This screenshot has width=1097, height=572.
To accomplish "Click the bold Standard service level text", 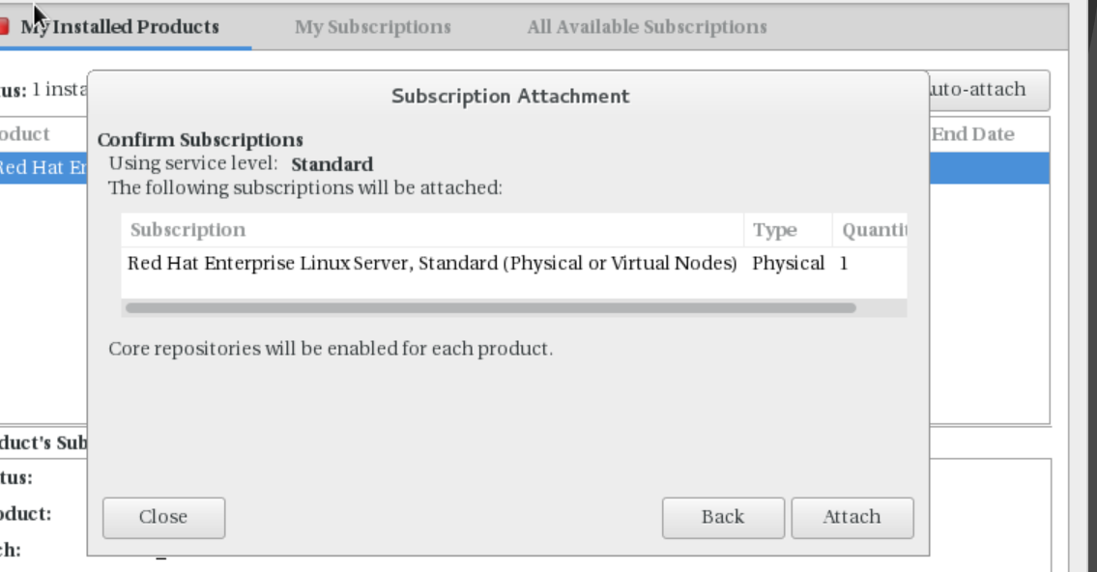I will [332, 164].
